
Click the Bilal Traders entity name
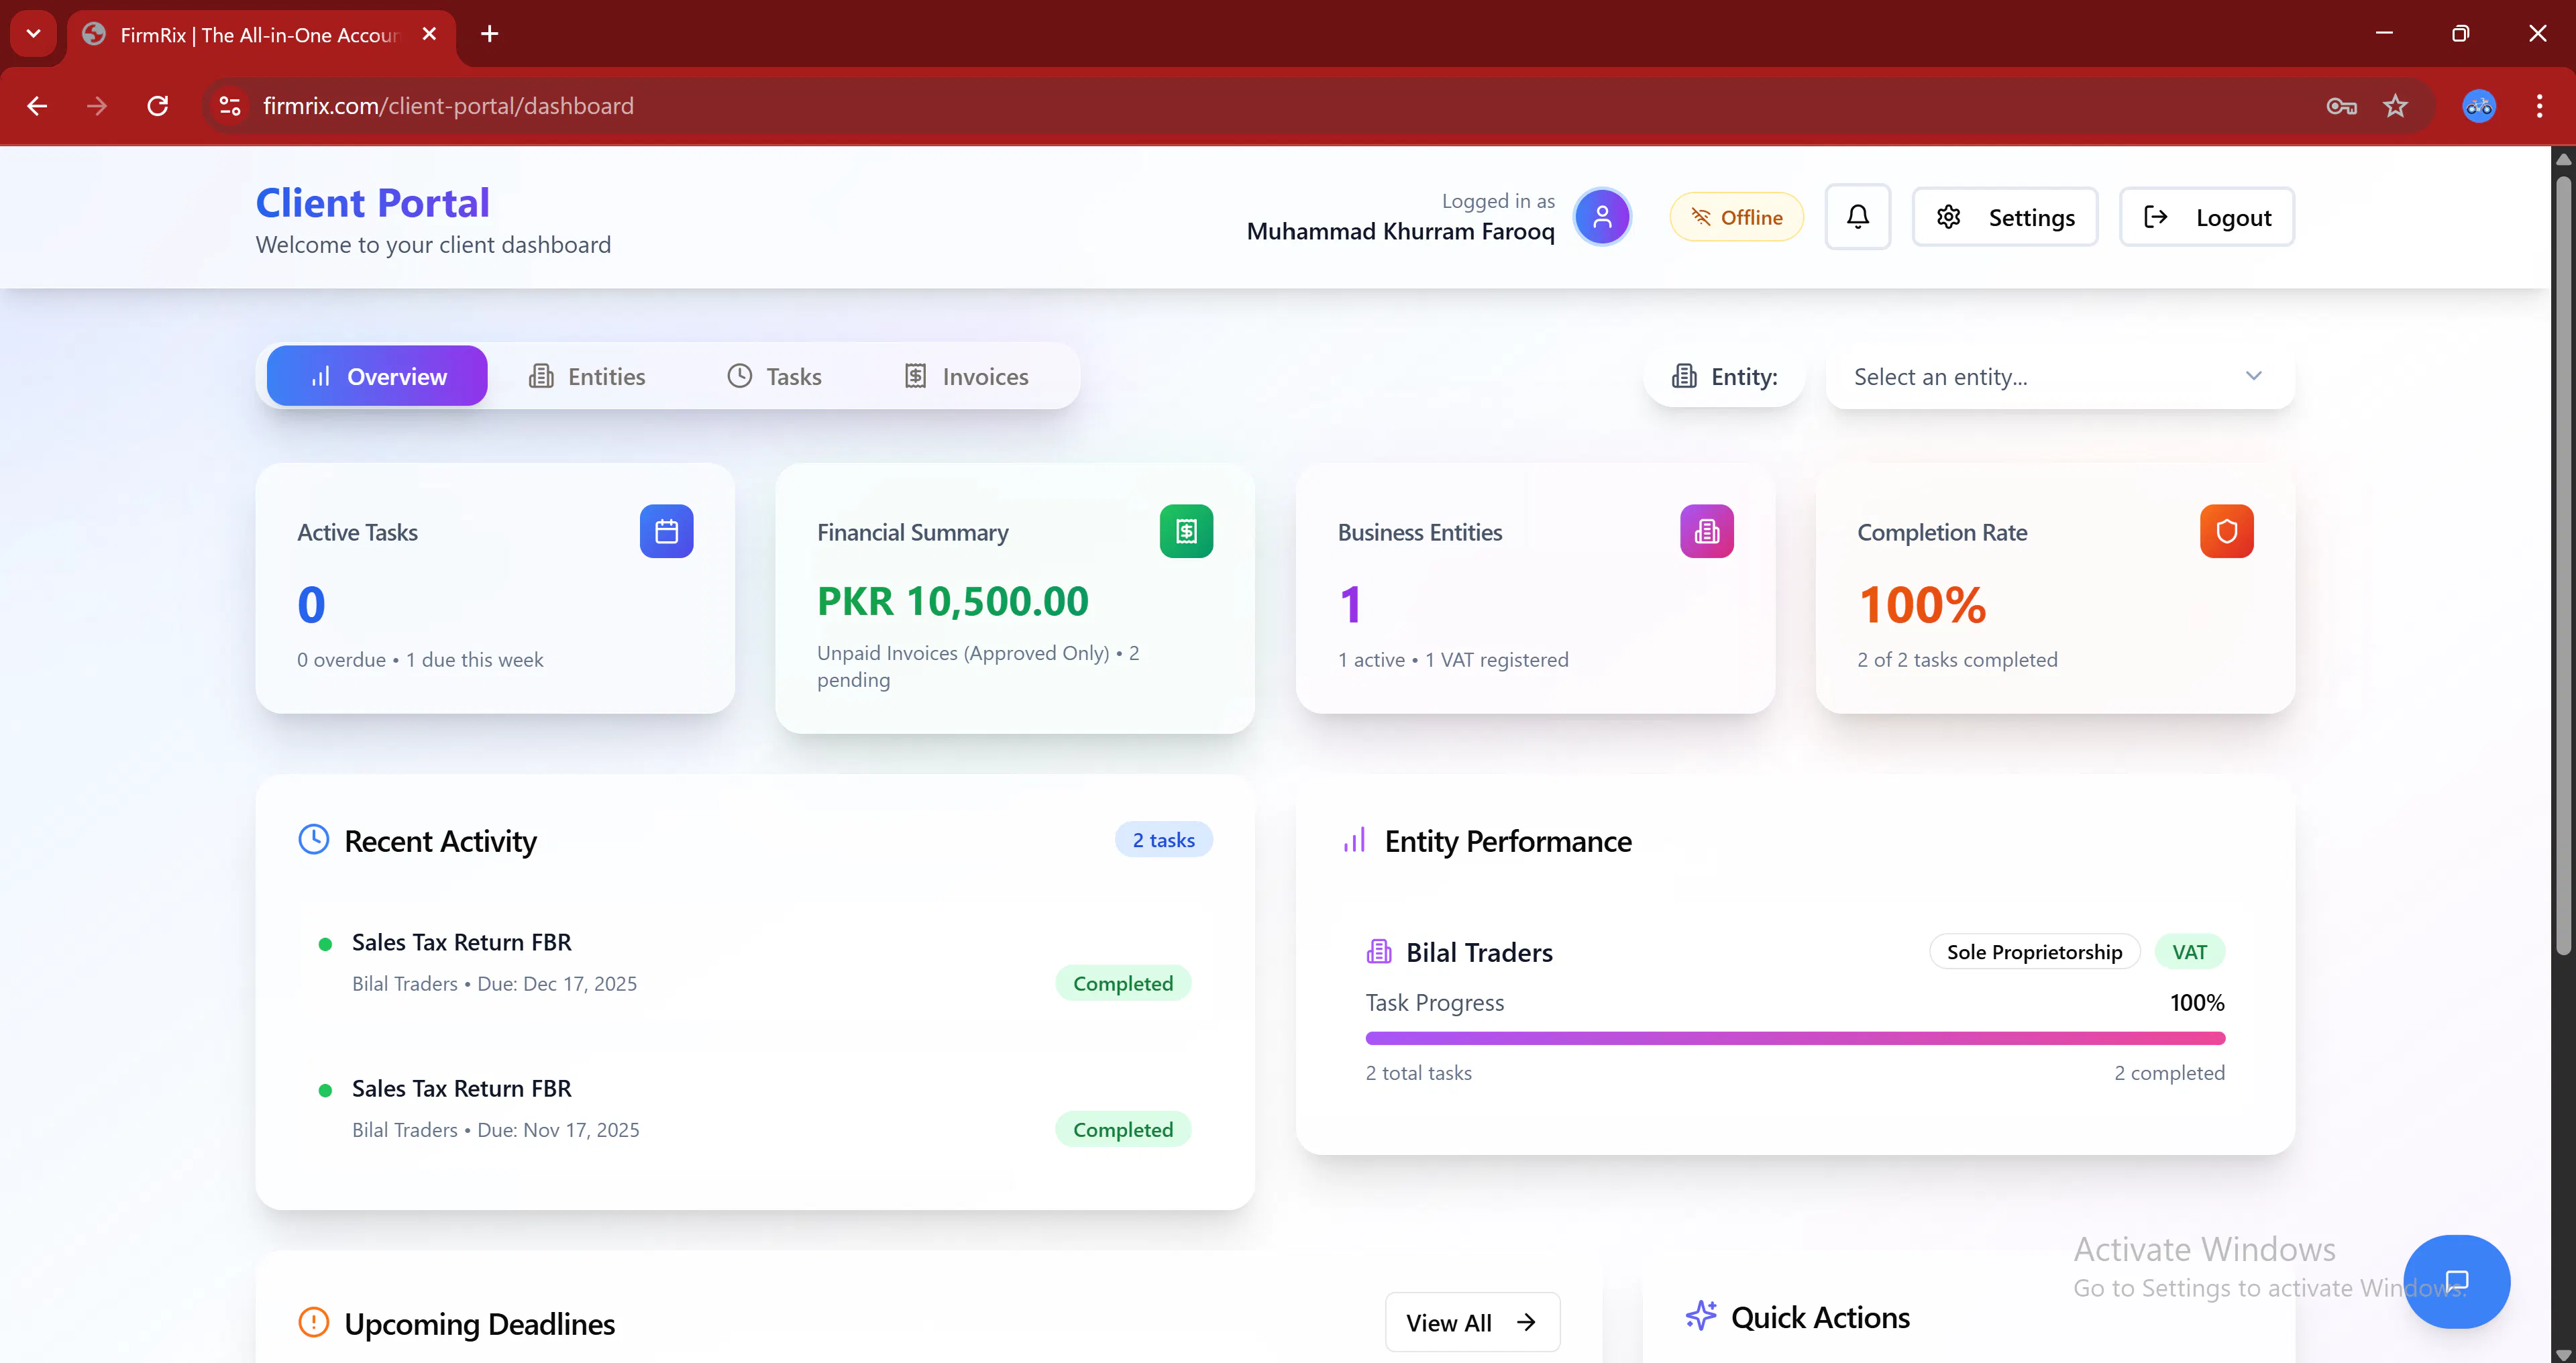coord(1479,952)
